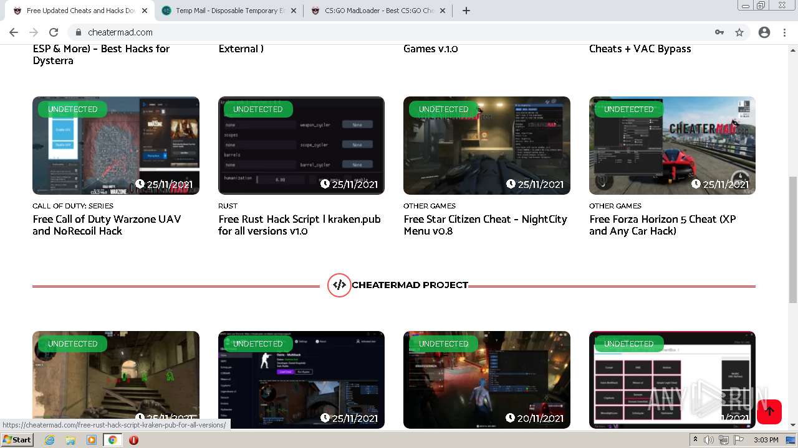The height and width of the screenshot is (448, 798).
Task: Open the Forza Horizon 5 Cheat thumbnail
Action: (x=672, y=146)
